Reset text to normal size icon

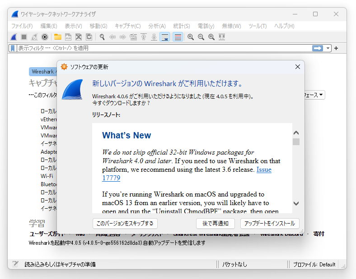click(x=211, y=37)
